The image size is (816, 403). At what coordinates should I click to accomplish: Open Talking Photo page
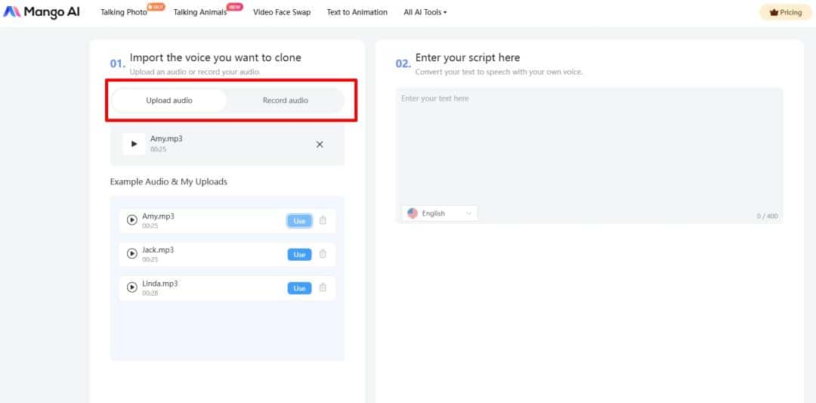coord(124,12)
